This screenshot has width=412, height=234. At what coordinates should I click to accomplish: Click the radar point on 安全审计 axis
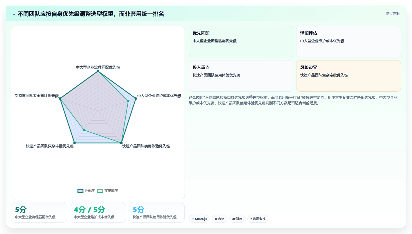tap(60, 98)
